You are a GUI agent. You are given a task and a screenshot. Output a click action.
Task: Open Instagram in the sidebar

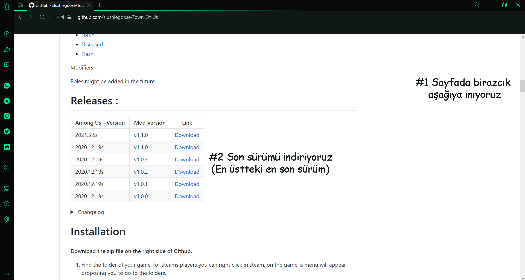pos(7,116)
